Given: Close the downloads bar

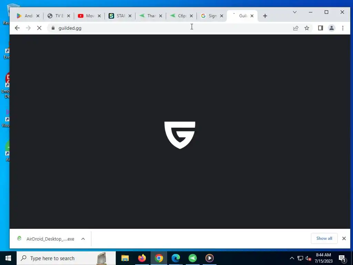Looking at the screenshot, I should 344,238.
